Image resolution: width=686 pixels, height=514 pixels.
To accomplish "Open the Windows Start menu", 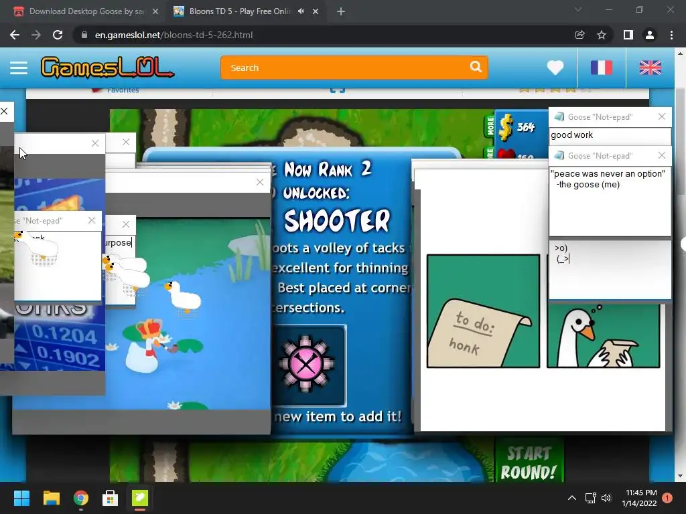I will (21, 498).
